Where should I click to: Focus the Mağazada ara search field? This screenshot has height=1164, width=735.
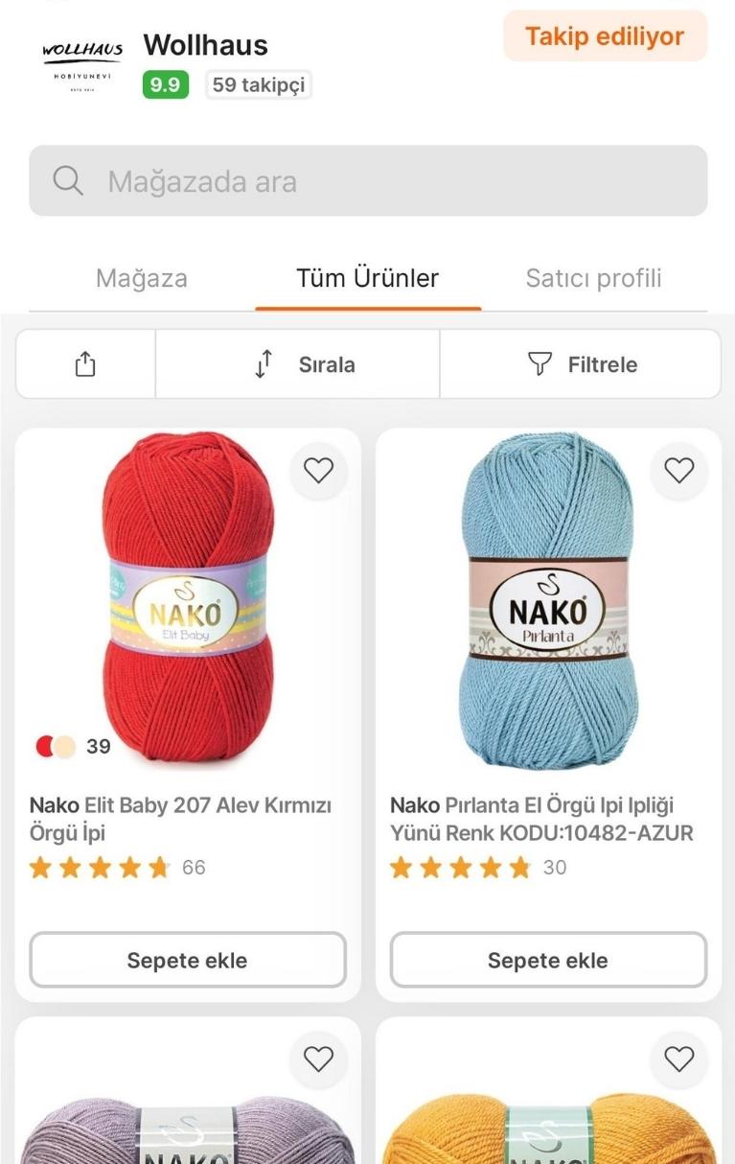[368, 180]
